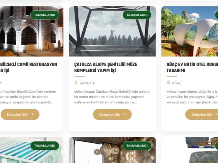Click the location pin icon beside AĞAÇ
This screenshot has height=163, width=218.
point(168,83)
